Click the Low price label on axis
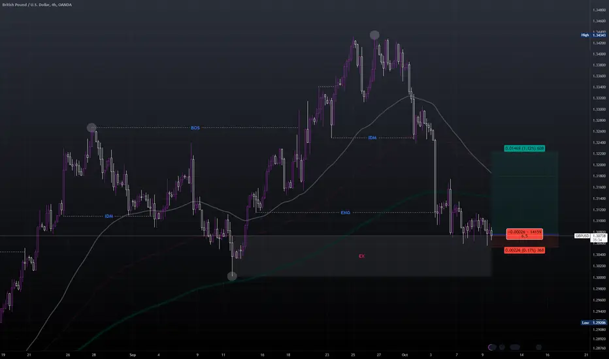The width and height of the screenshot is (609, 359). [593, 322]
